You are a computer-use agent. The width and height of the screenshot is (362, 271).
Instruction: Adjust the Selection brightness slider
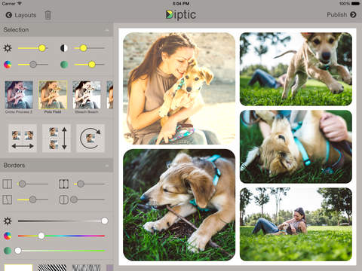(33, 48)
